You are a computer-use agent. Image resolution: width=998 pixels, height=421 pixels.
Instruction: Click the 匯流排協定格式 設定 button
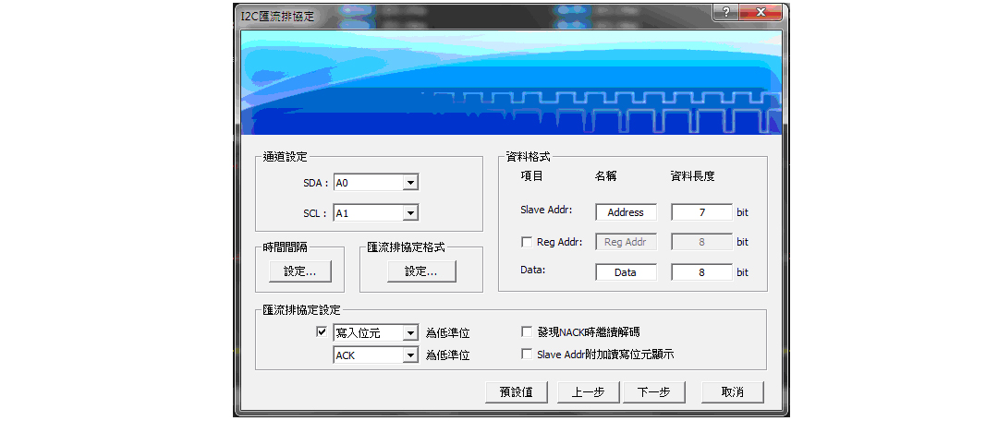click(408, 271)
